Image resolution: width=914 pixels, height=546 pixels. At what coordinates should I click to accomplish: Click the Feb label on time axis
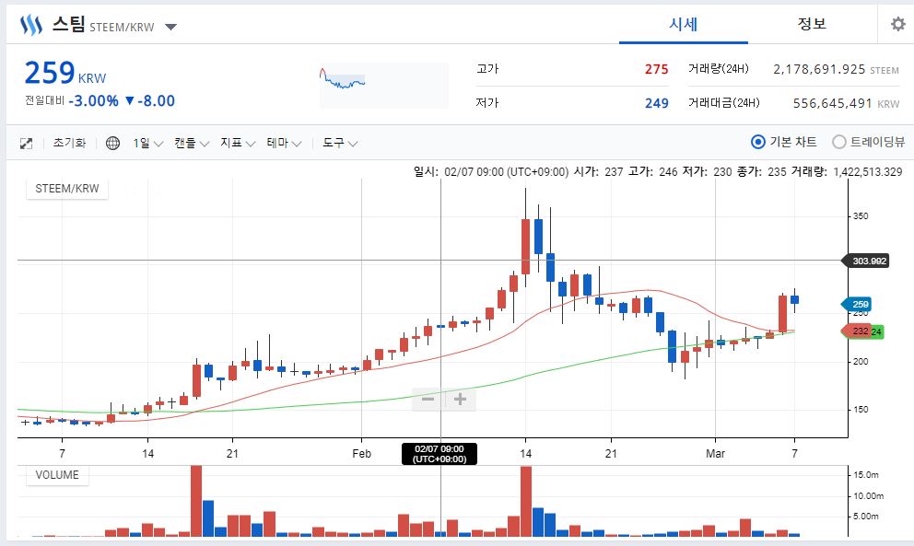pos(361,453)
